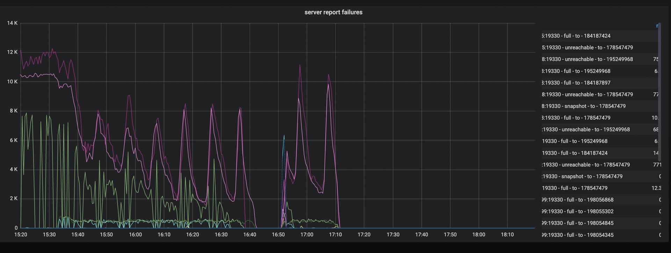Toggle legend series '3:19330 - full - to - 184187897'
Image resolution: width=671 pixels, height=253 pixels.
(x=576, y=83)
